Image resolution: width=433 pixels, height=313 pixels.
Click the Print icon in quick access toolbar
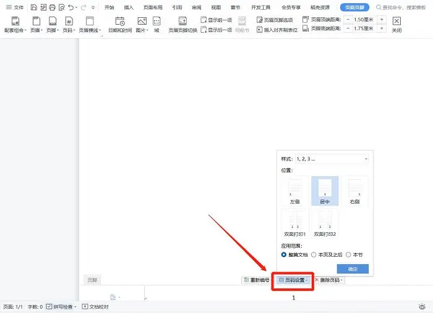(x=52, y=7)
